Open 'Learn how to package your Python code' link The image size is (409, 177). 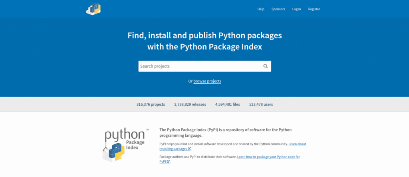[268, 157]
